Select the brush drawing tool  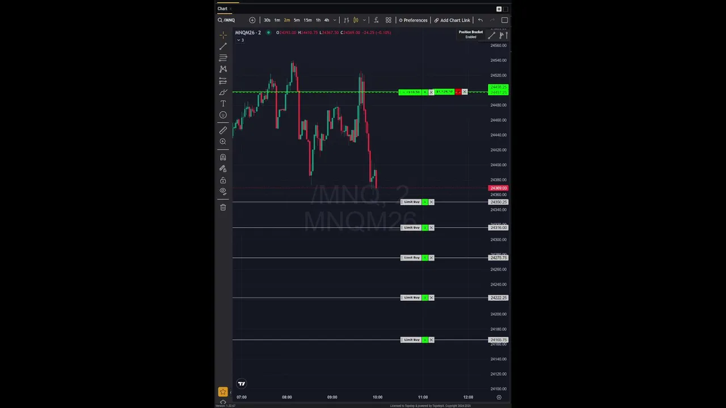point(223,92)
